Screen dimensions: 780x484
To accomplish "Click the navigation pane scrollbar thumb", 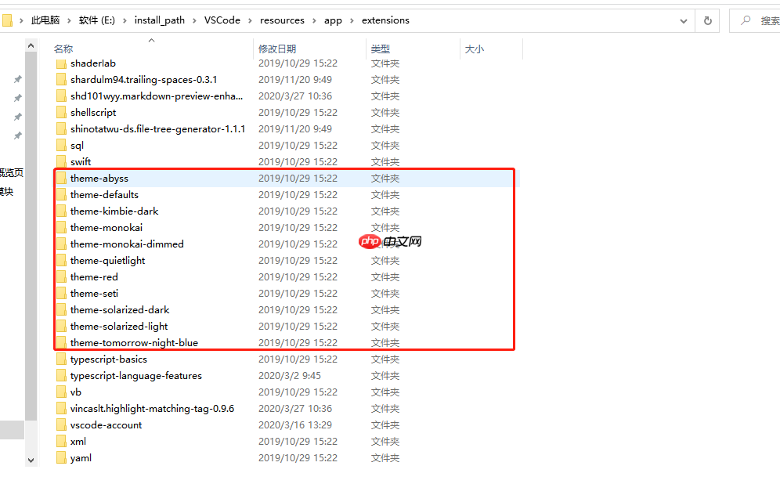I will [31, 237].
